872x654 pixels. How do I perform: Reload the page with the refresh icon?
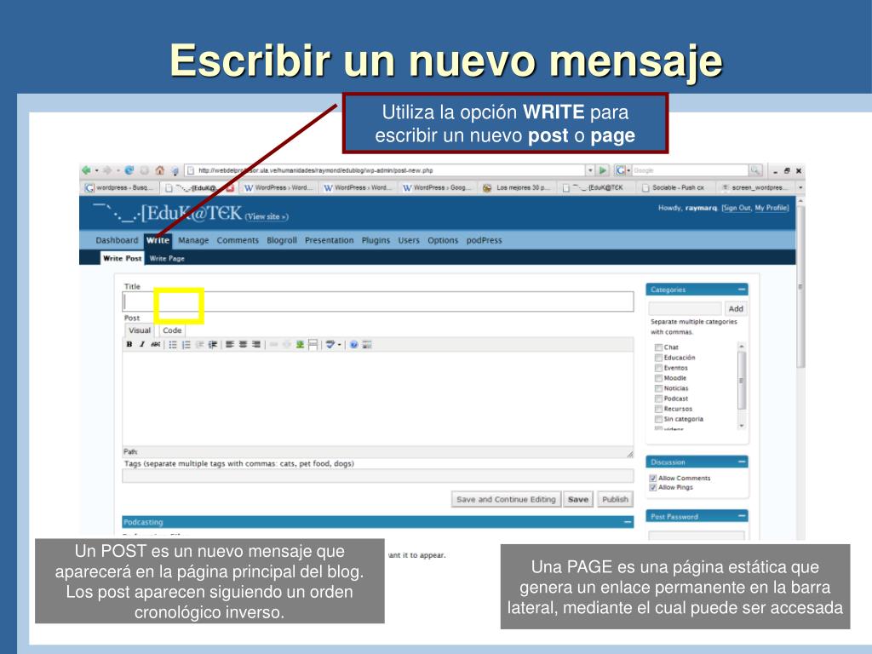coord(129,170)
